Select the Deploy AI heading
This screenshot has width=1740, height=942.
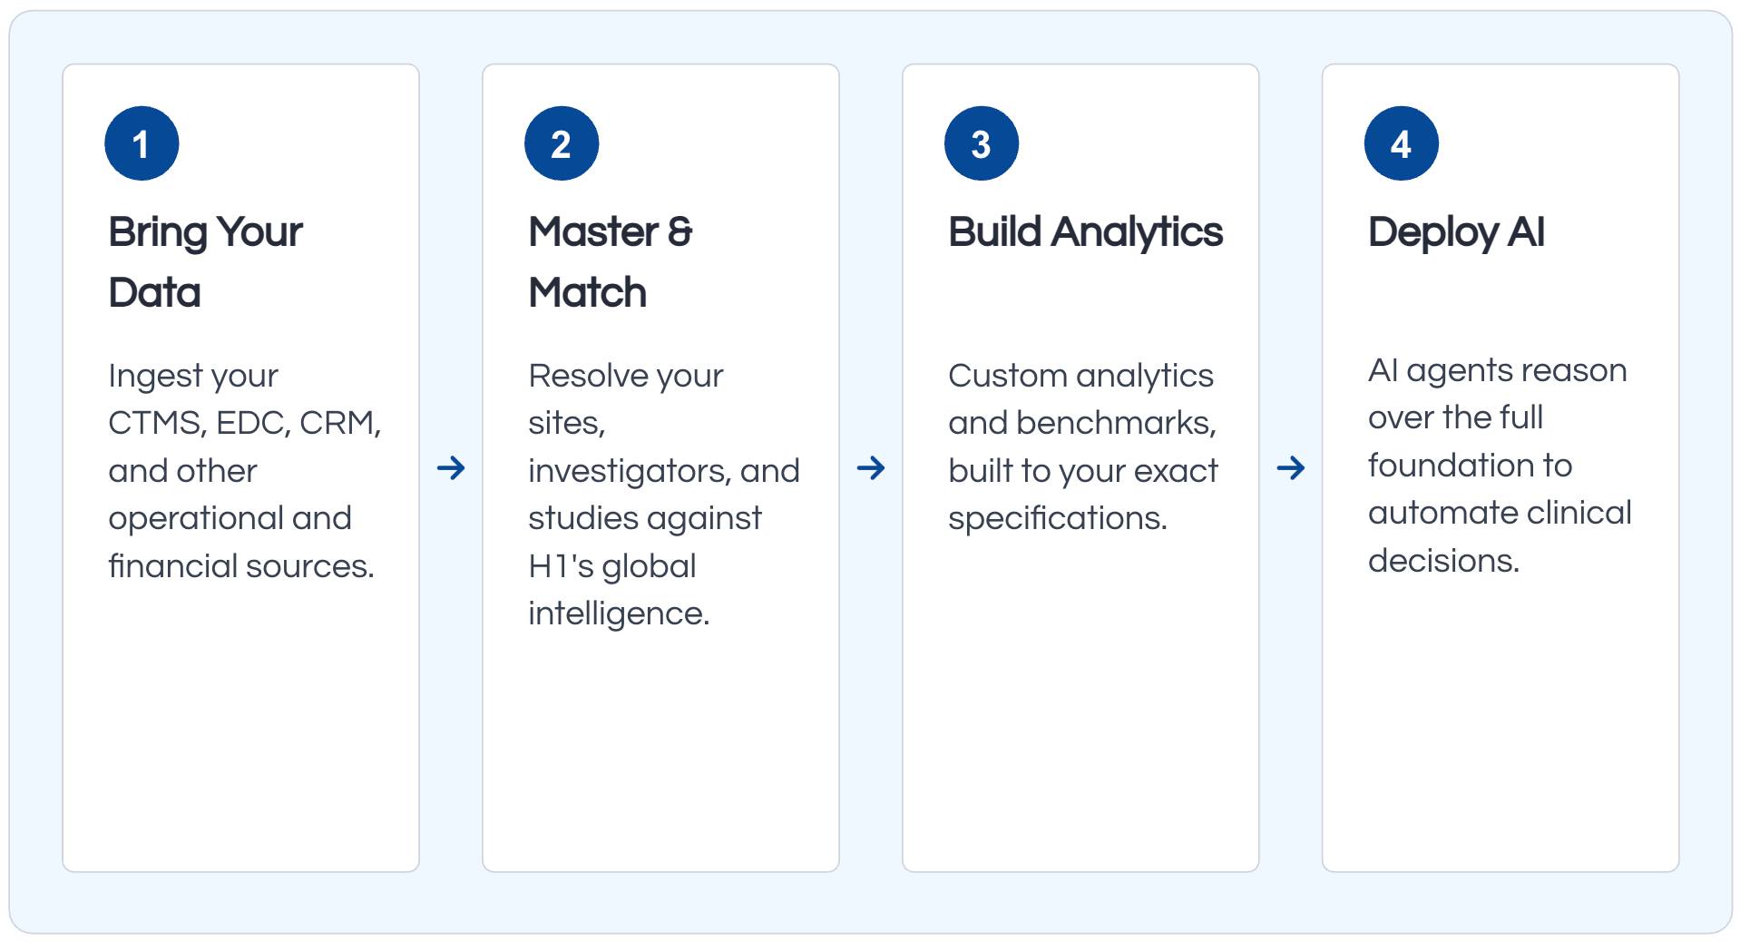point(1456,232)
